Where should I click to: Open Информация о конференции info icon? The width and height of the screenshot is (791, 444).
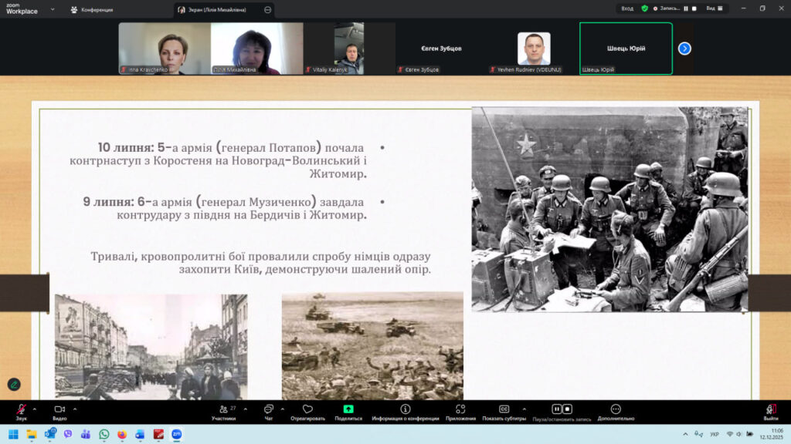(x=405, y=409)
